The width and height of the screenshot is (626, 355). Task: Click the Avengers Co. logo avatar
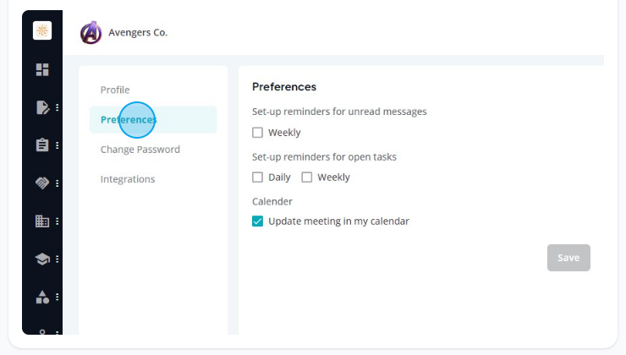pos(91,32)
